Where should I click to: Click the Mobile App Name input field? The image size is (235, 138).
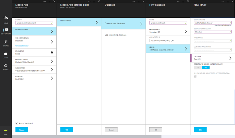(x=34, y=23)
